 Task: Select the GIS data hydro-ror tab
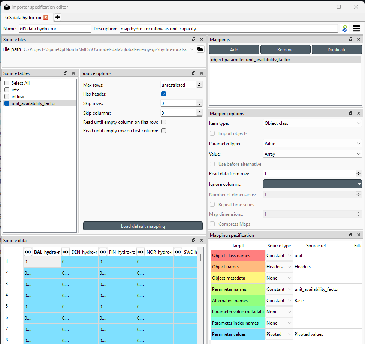coord(22,17)
